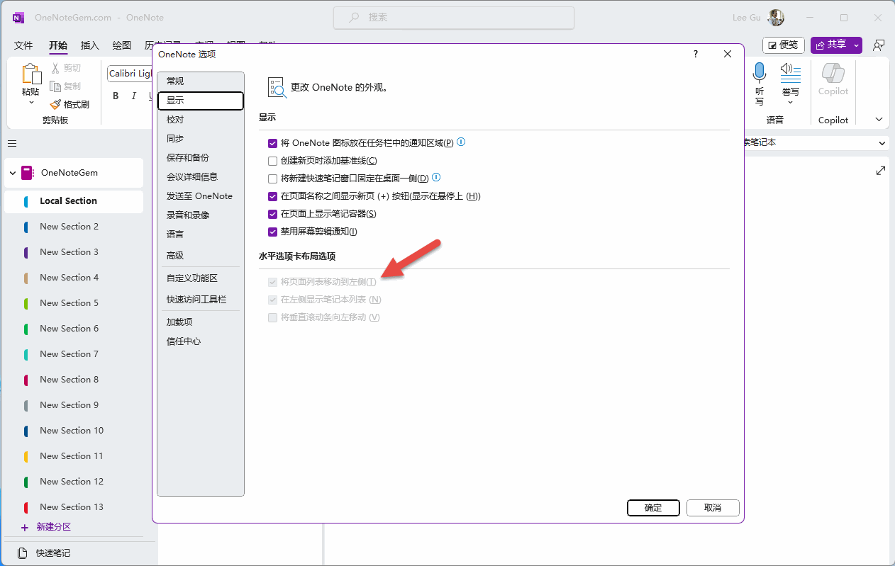Screen dimensions: 895x566
Task: Open the search notebooks dropdown
Action: coord(882,143)
